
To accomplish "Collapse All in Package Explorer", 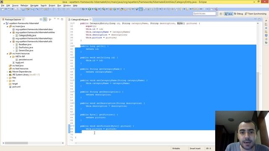I will point(41,19).
